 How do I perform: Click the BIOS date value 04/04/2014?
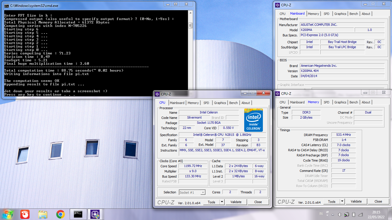(x=342, y=76)
